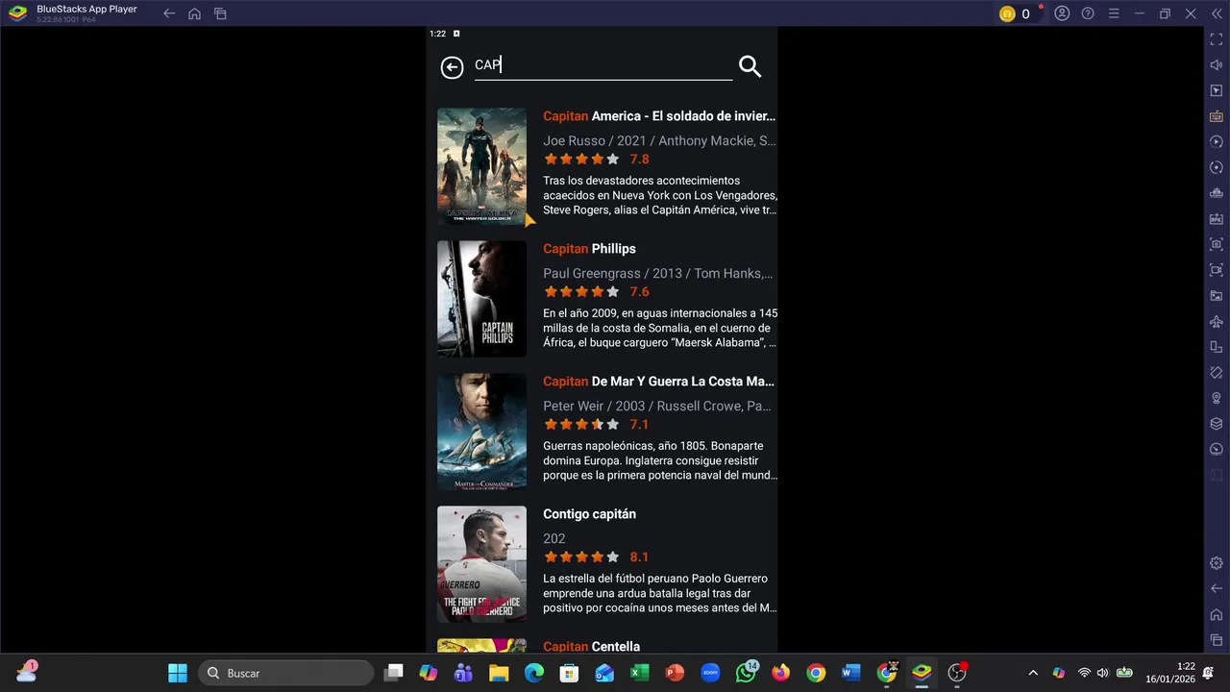Open Capitan America poster thumbnail

(481, 166)
